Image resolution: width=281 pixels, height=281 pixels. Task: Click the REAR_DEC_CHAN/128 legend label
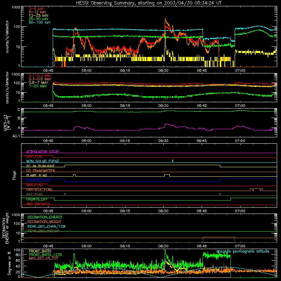coord(46,226)
